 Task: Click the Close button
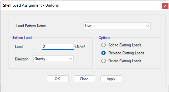click(84, 79)
